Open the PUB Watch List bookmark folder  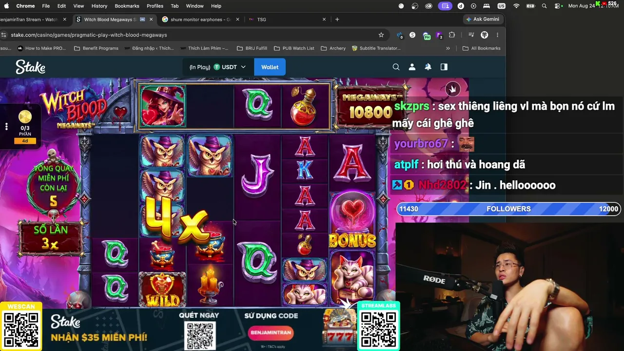[x=294, y=48]
